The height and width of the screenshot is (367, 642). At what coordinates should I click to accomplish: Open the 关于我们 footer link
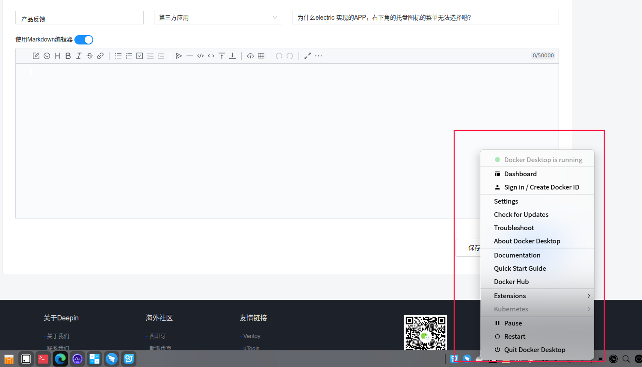click(x=58, y=336)
